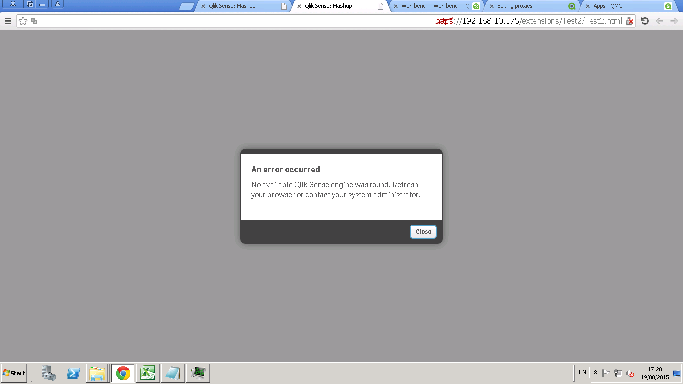This screenshot has width=683, height=384.
Task: Open Excel from the taskbar
Action: coord(148,373)
